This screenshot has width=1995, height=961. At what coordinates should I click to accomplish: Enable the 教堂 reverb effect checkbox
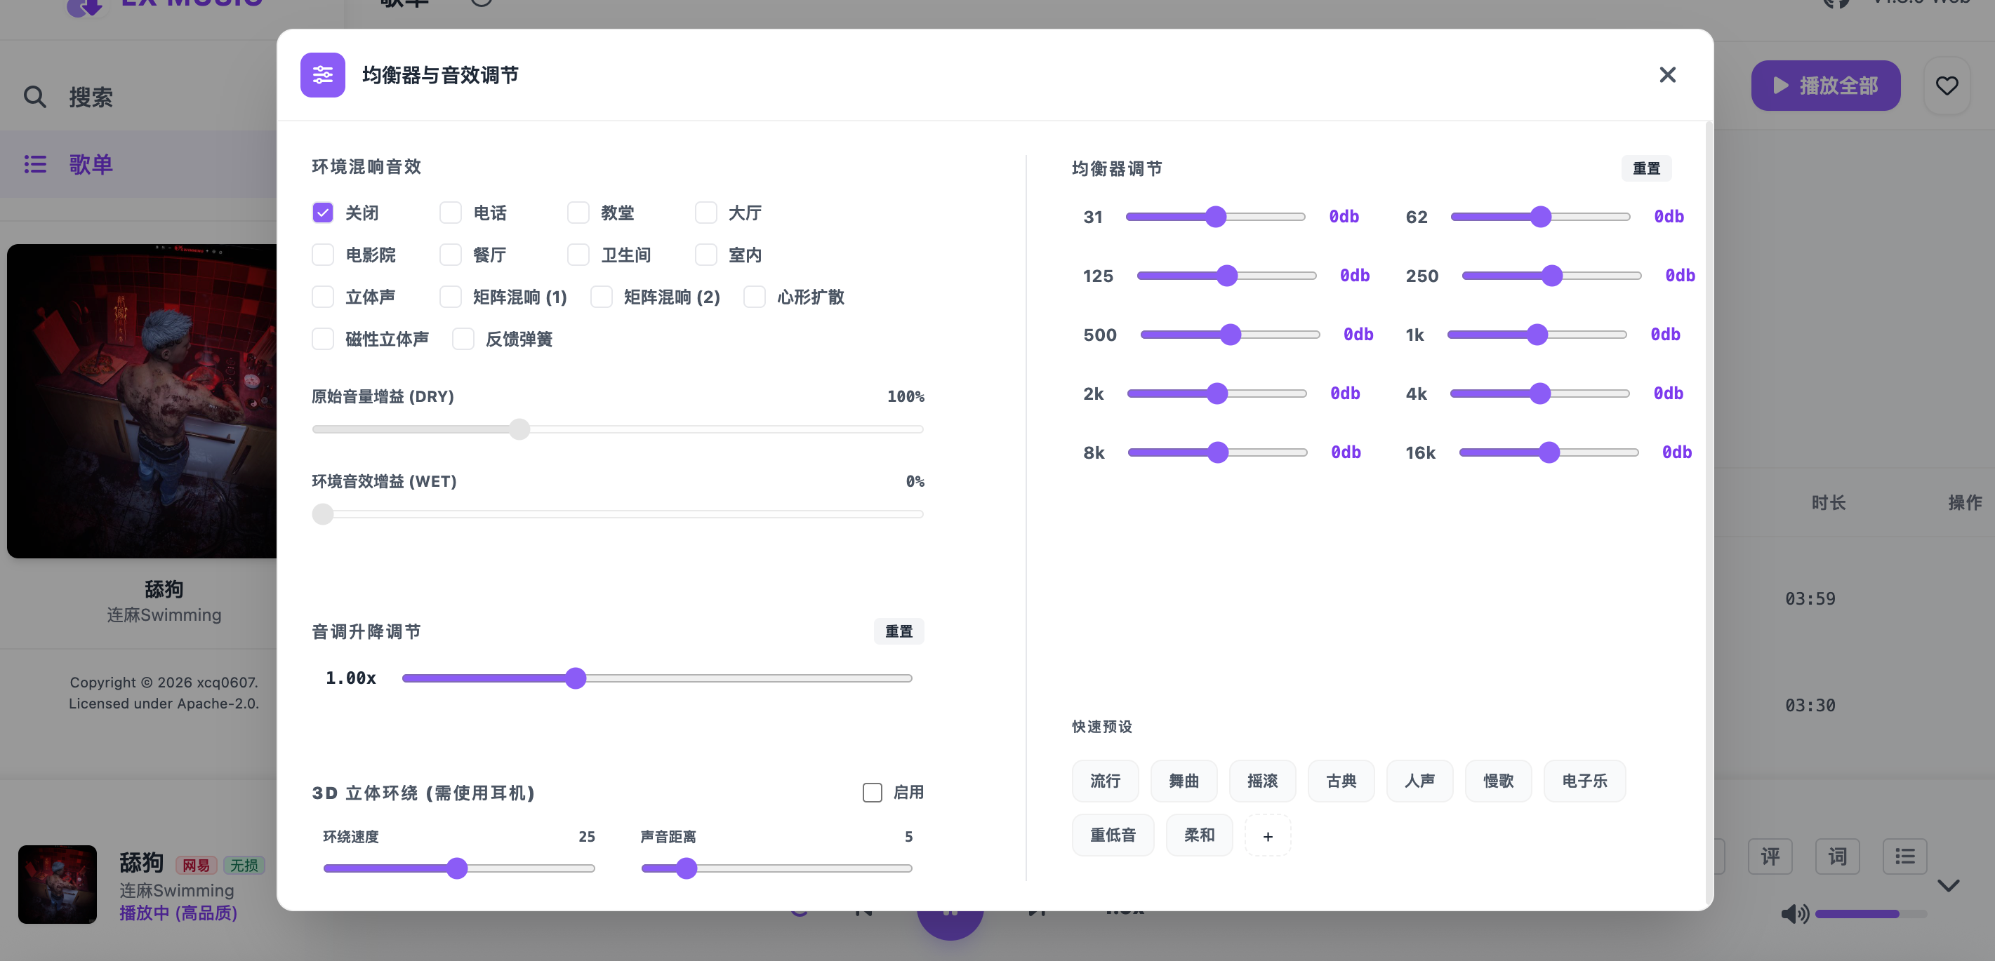click(x=578, y=213)
